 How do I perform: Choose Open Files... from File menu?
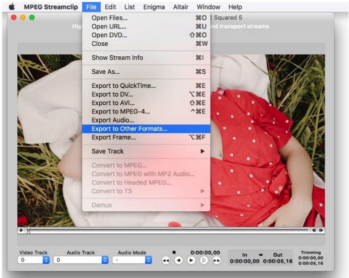pyautogui.click(x=146, y=18)
